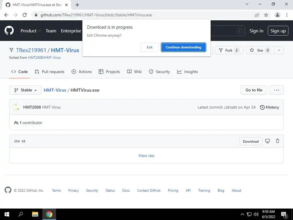Image resolution: width=293 pixels, height=220 pixels.
Task: Switch to the Pull requests tab
Action: tap(50, 72)
